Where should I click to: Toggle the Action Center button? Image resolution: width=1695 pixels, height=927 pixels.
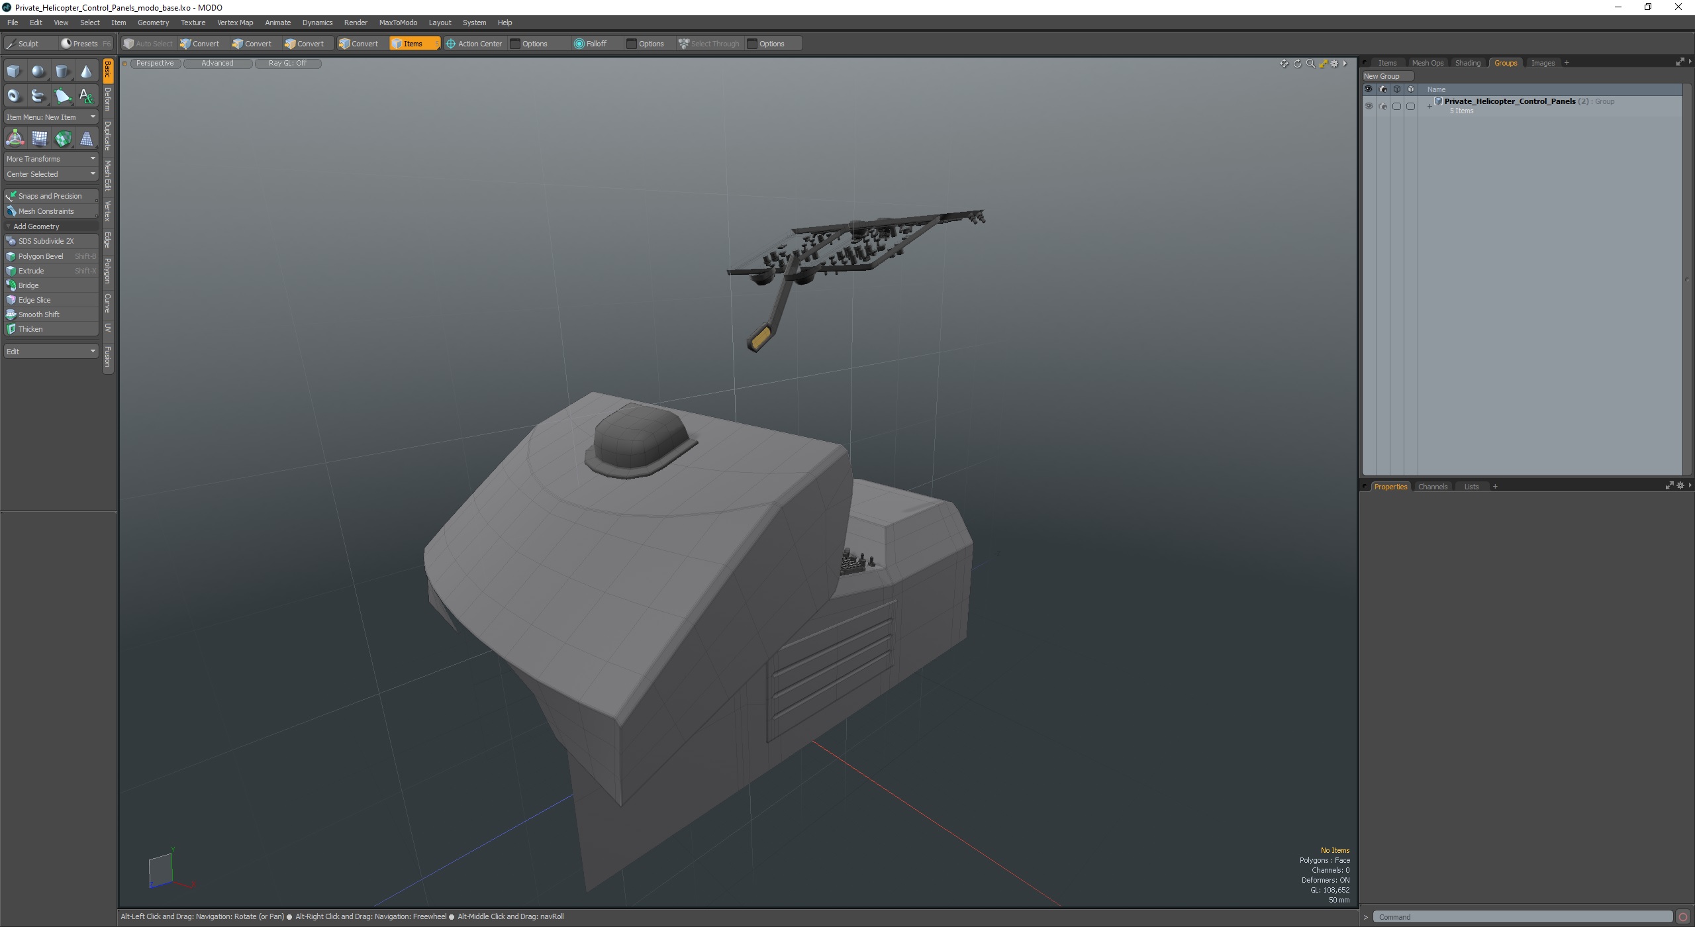click(474, 44)
